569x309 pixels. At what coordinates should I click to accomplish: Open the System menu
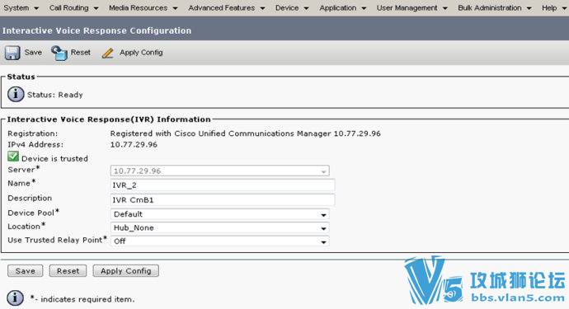pyautogui.click(x=21, y=7)
